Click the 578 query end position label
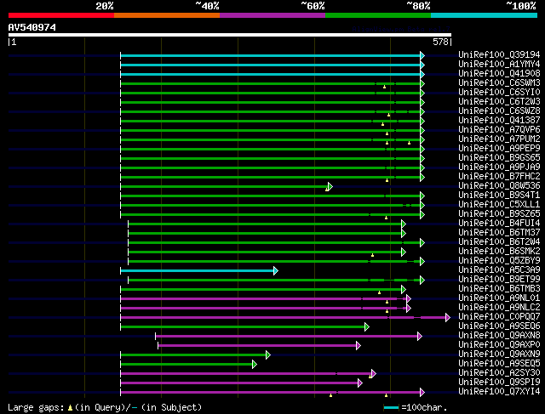545x414 pixels. click(441, 42)
